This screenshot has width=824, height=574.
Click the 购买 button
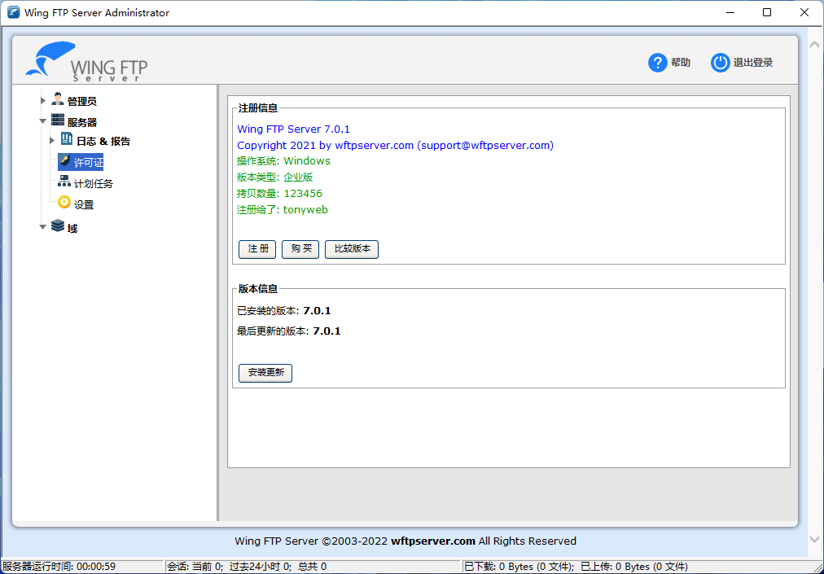(x=300, y=249)
